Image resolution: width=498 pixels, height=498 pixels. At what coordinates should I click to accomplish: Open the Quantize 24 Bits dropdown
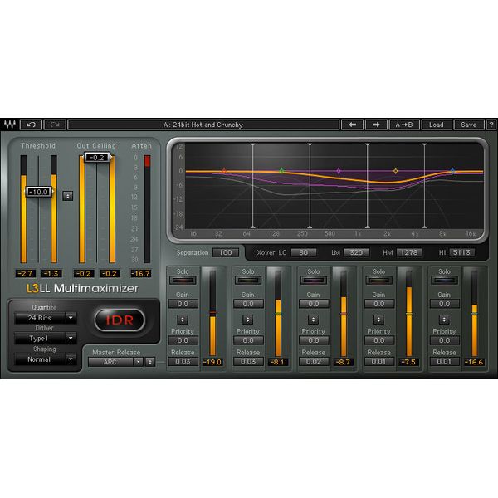(46, 317)
